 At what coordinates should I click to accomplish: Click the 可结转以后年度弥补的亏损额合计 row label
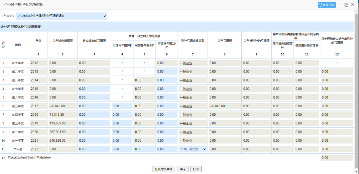tap(29, 158)
